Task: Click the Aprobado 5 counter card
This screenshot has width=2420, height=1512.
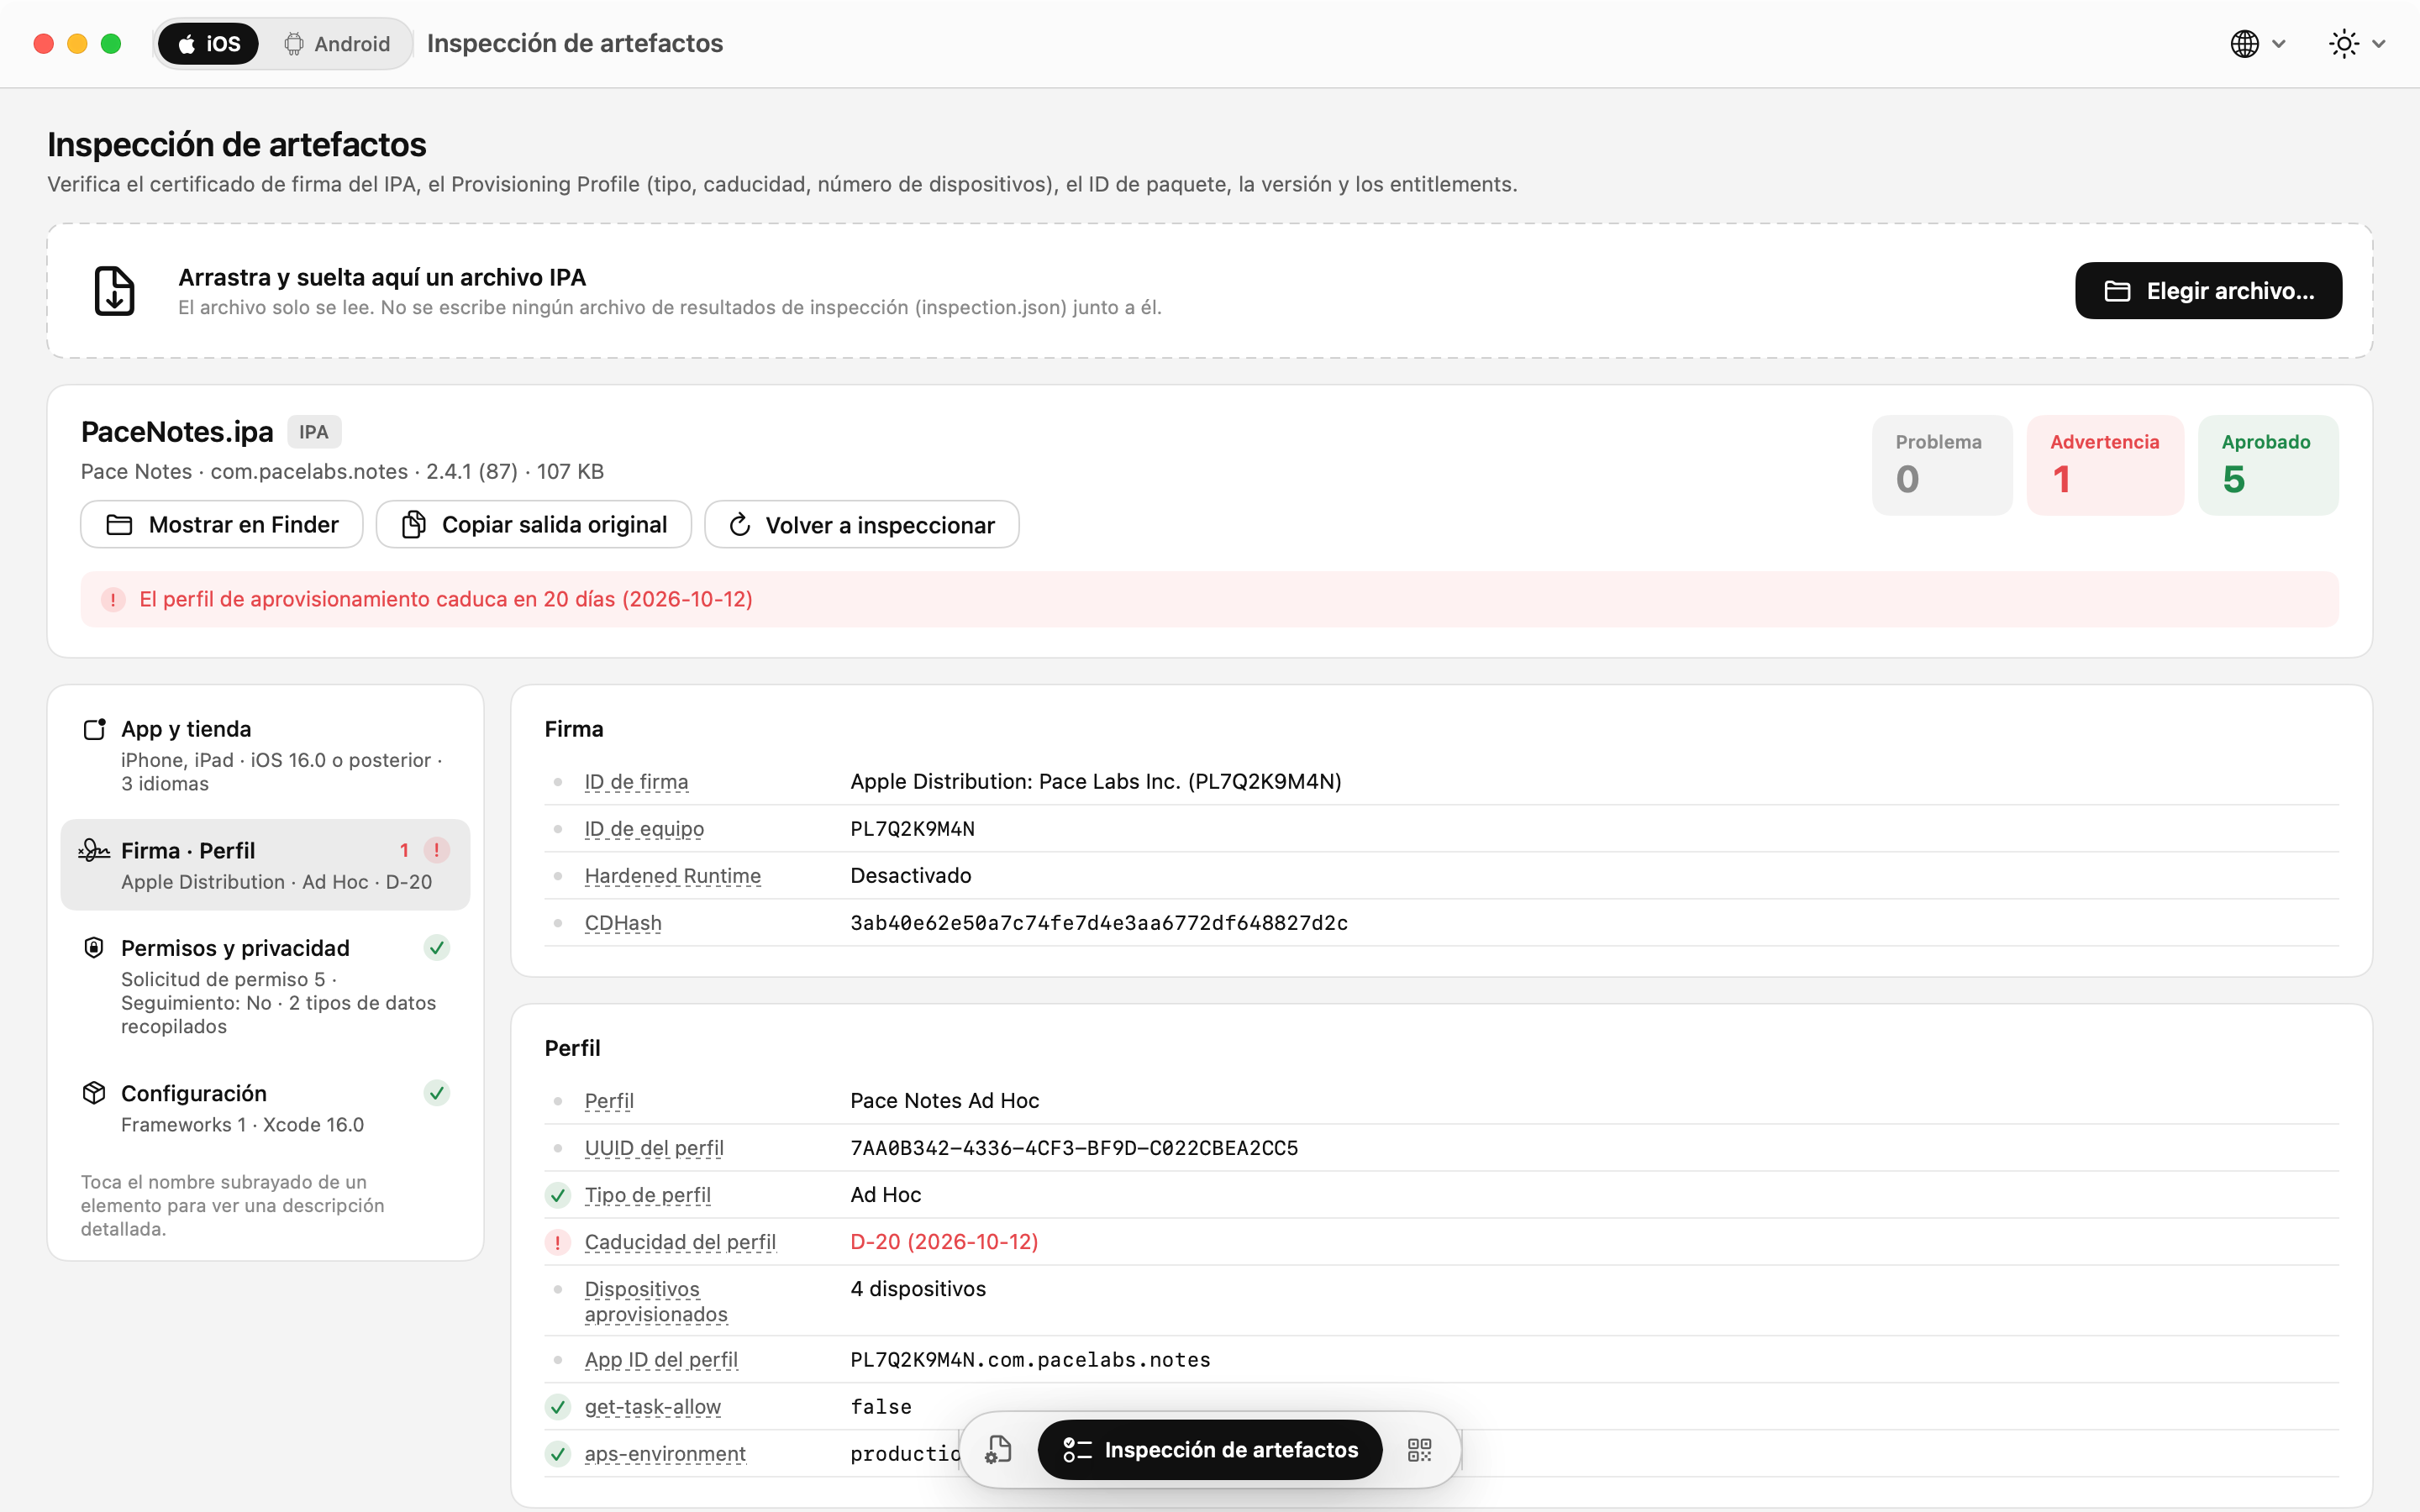Action: click(x=2268, y=465)
